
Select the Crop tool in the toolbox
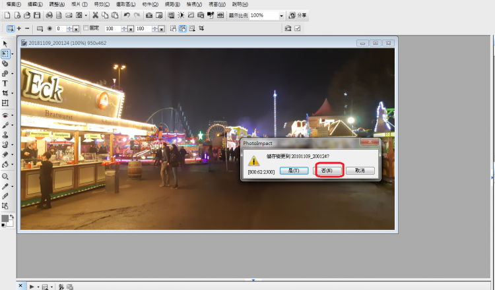[x=5, y=94]
